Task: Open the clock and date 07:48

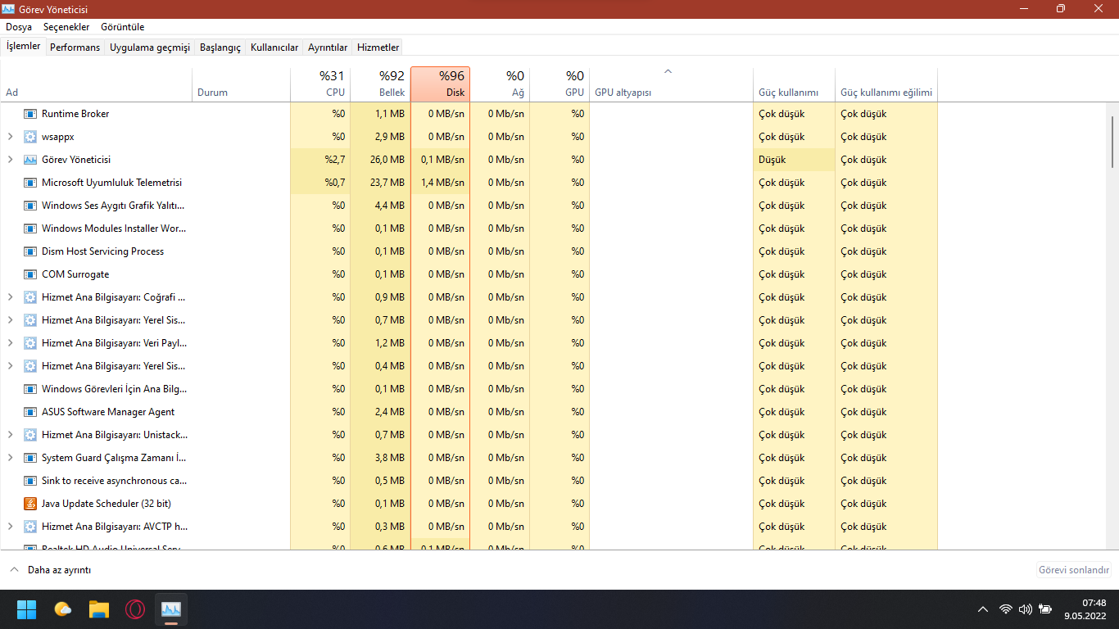Action: [x=1085, y=609]
